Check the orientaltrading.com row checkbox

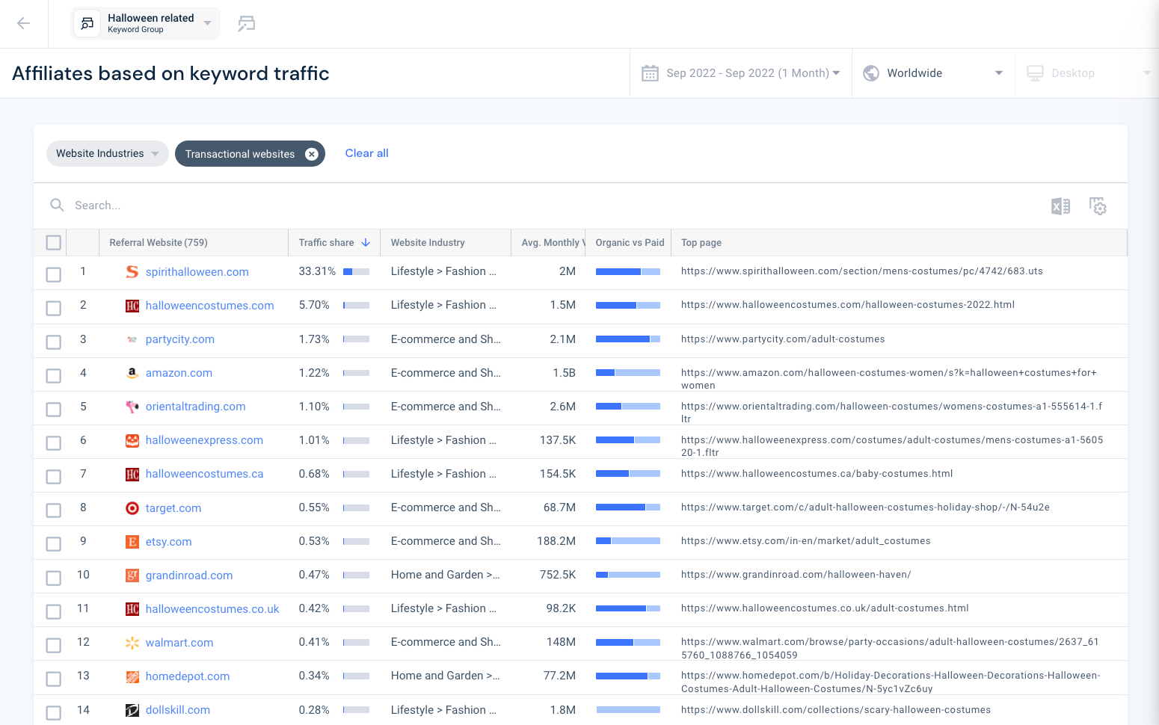click(x=53, y=409)
